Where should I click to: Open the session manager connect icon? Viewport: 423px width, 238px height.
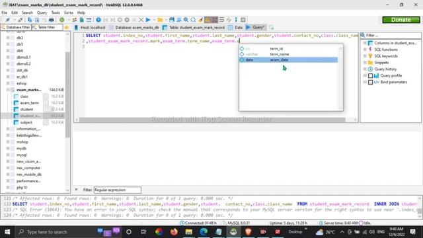tap(7, 20)
